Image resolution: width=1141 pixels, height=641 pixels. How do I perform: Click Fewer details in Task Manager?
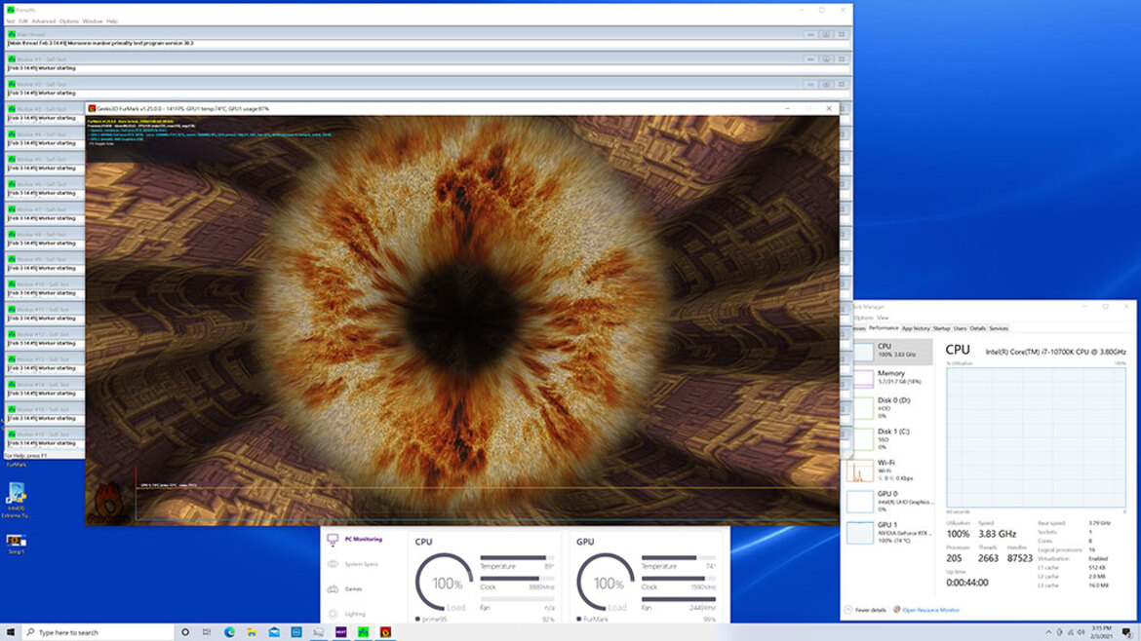(x=866, y=610)
